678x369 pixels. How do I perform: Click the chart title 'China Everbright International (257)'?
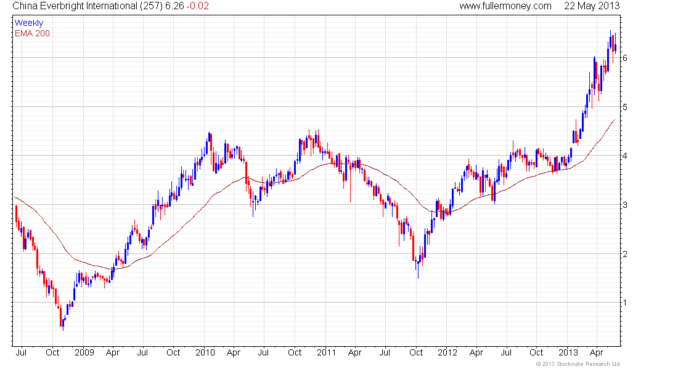[x=88, y=6]
